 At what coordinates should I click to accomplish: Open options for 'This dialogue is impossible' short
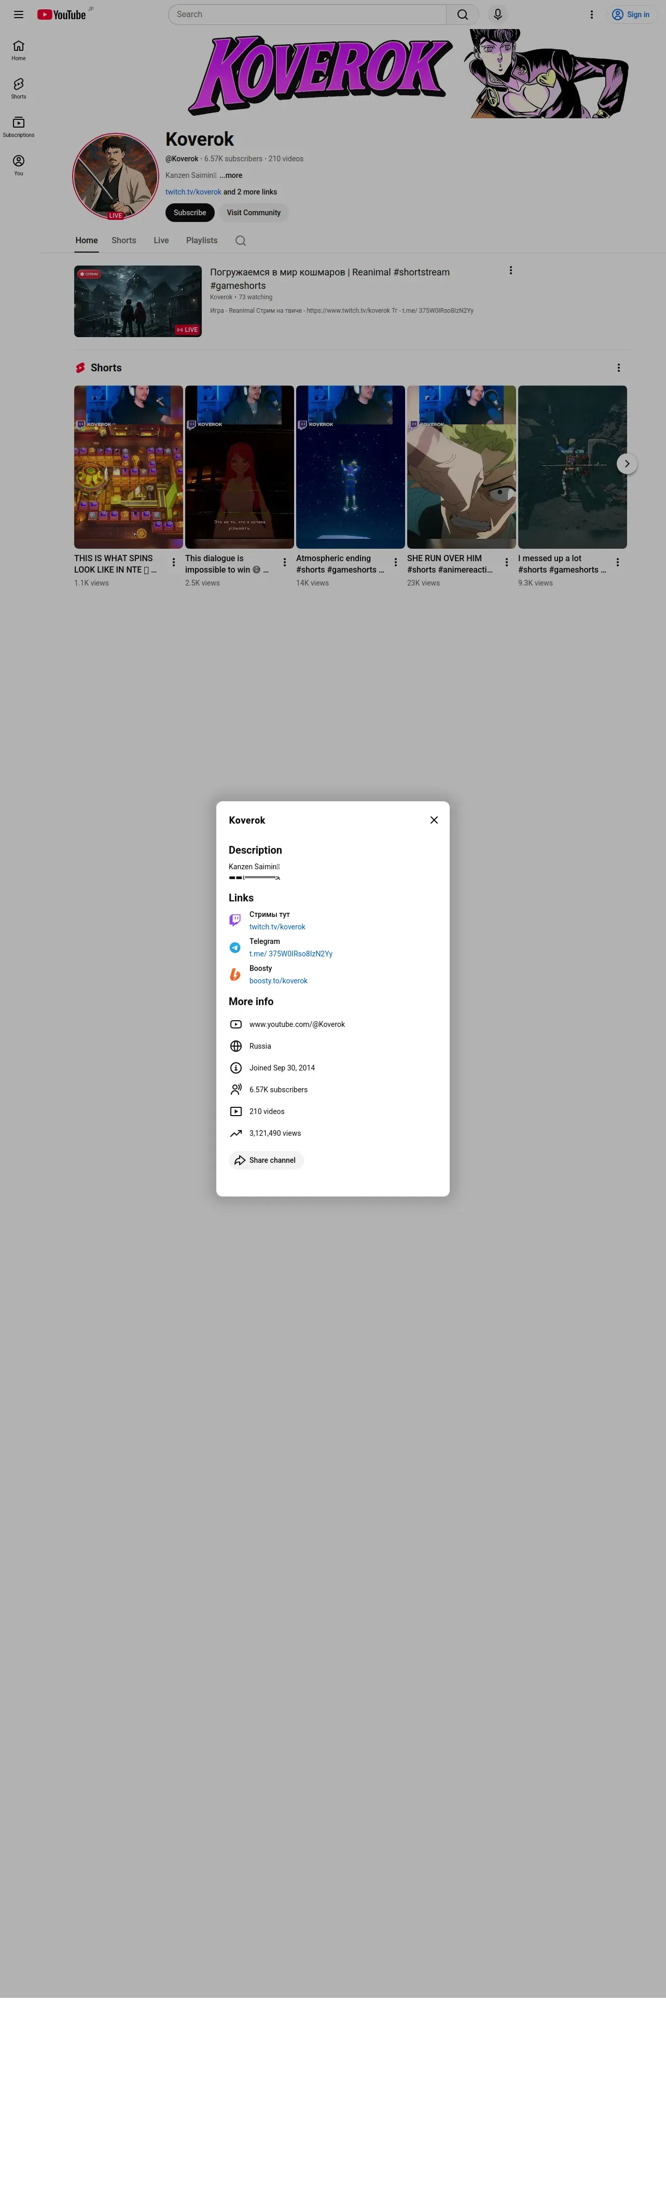point(284,563)
